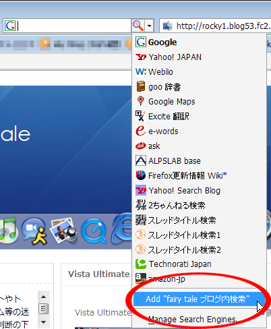Choose the 2ちゃんねる検索 engine

(x=199, y=205)
